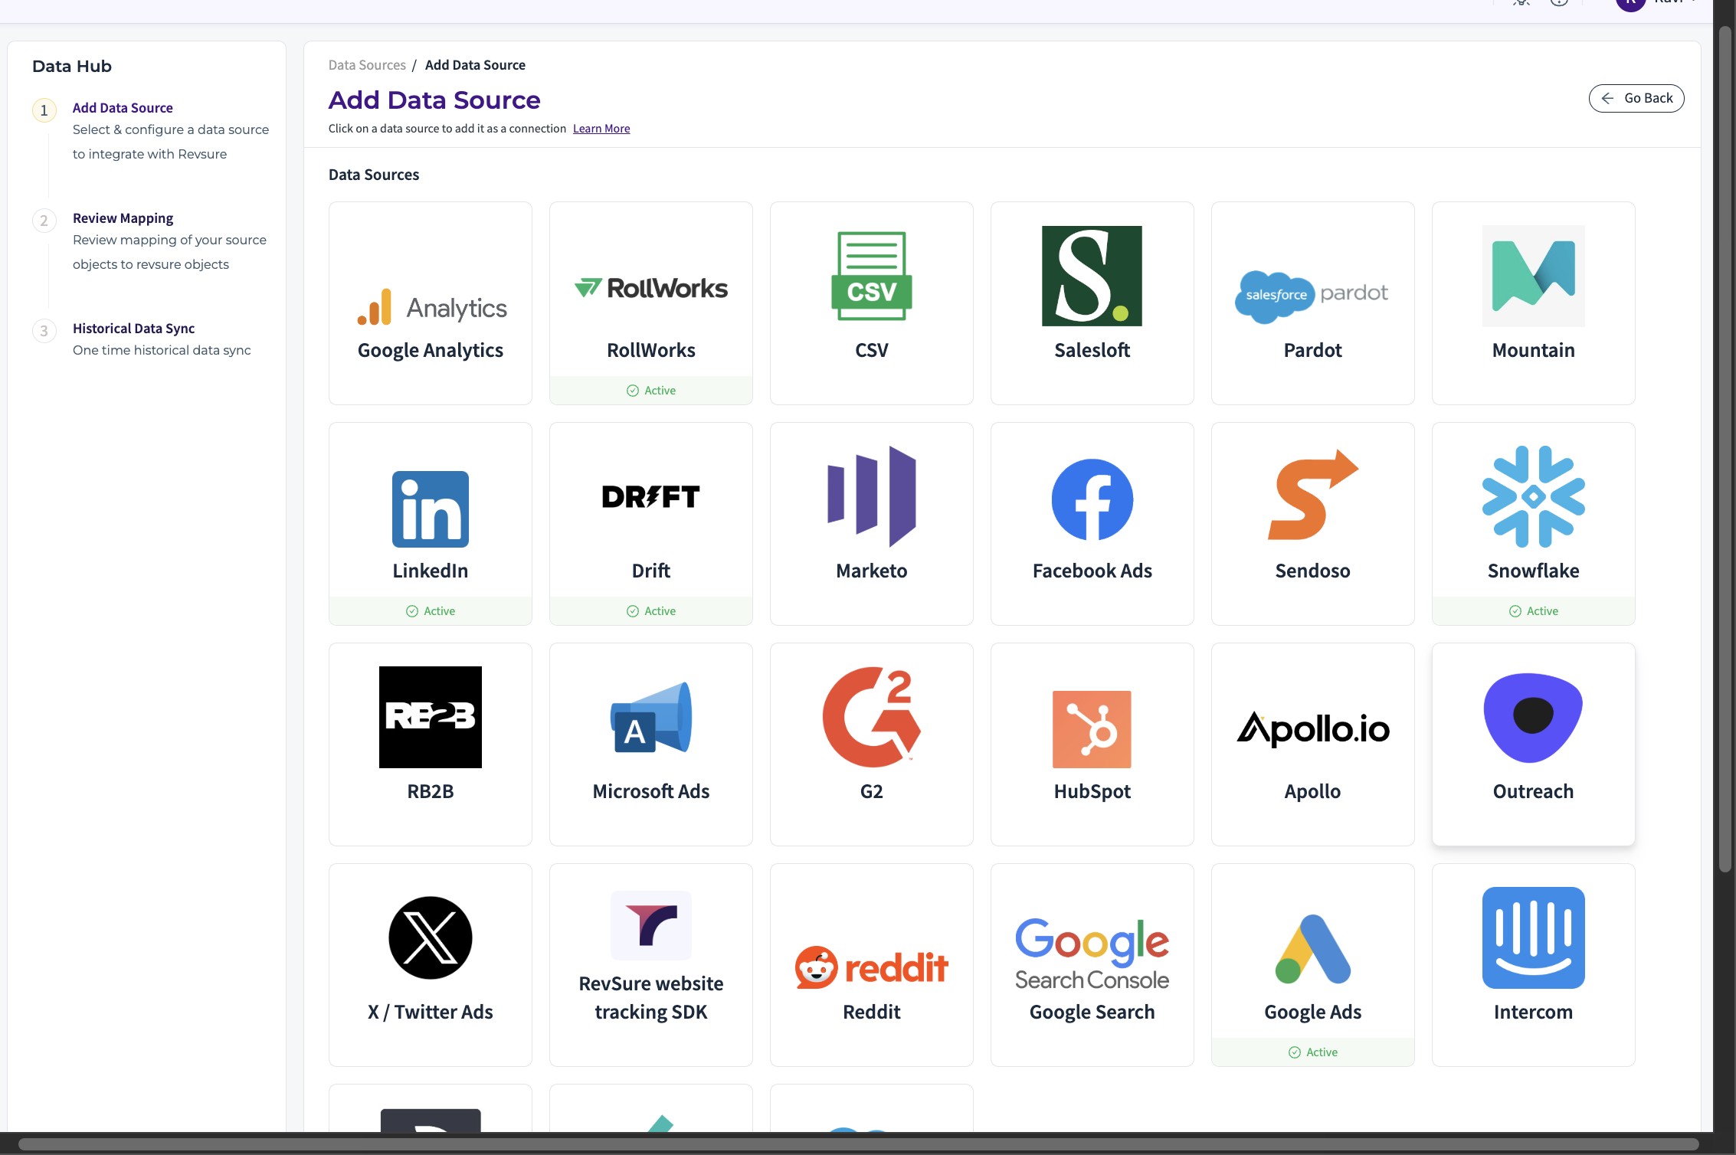Open the Intercom data source
The width and height of the screenshot is (1736, 1155).
pos(1533,965)
